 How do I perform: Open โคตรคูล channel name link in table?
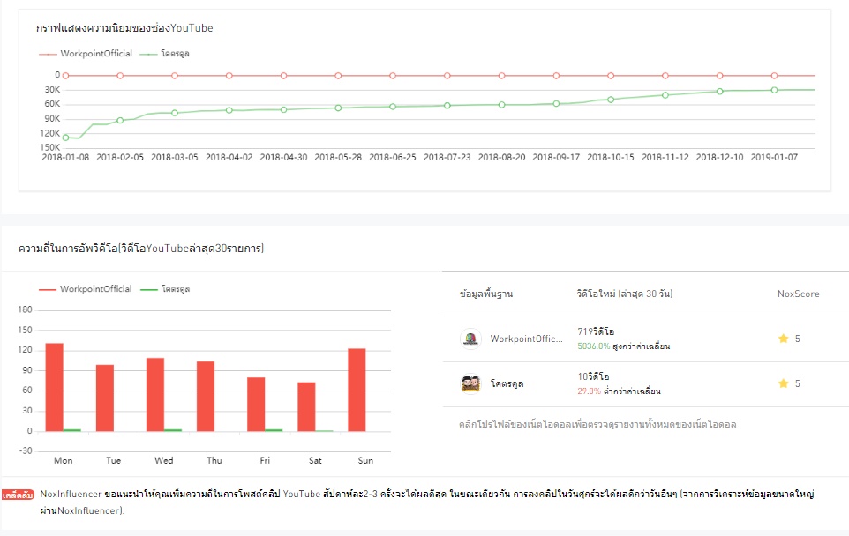pos(510,384)
